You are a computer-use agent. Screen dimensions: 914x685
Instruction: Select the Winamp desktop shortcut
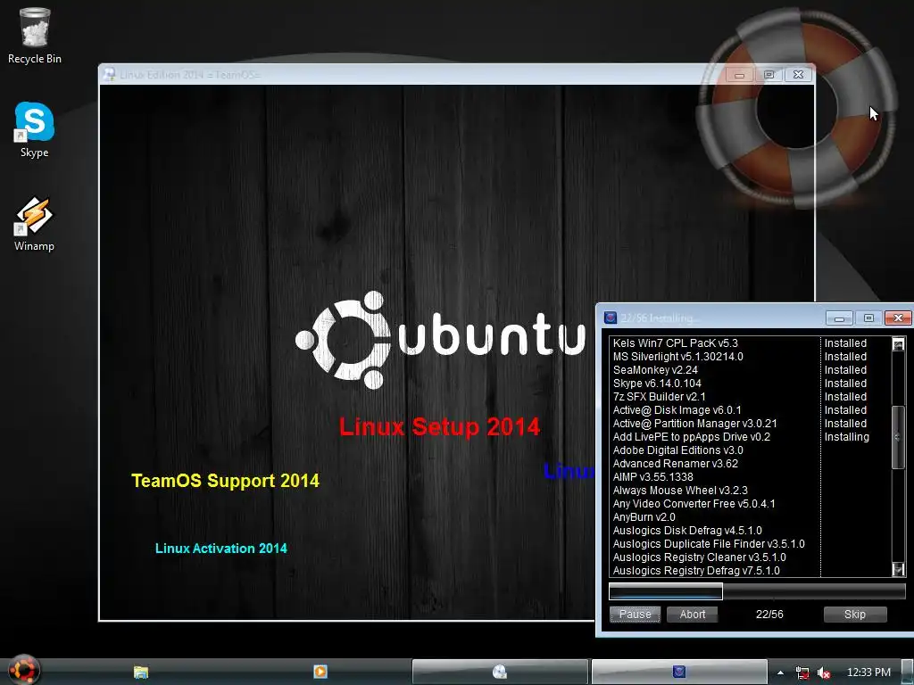tap(35, 224)
